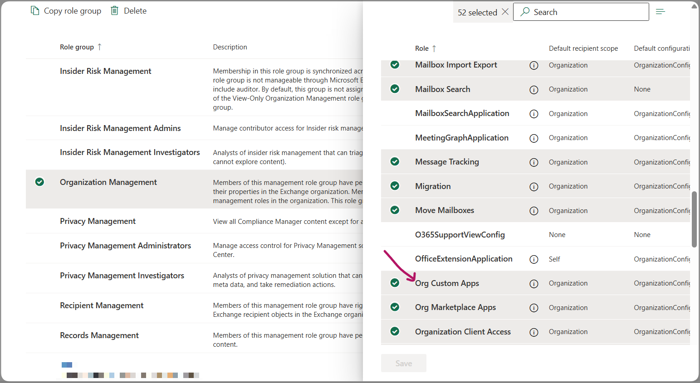Click the Delete button label
The image size is (700, 383).
click(x=135, y=11)
